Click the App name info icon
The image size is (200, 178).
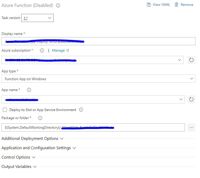pyautogui.click(x=29, y=90)
